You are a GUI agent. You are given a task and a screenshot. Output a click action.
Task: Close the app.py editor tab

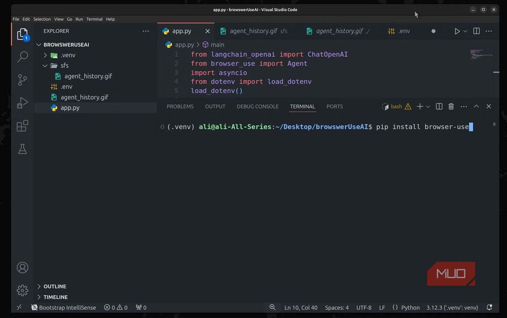click(207, 31)
